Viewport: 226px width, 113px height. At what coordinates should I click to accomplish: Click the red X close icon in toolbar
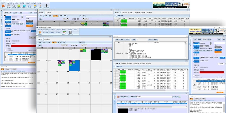4,6
